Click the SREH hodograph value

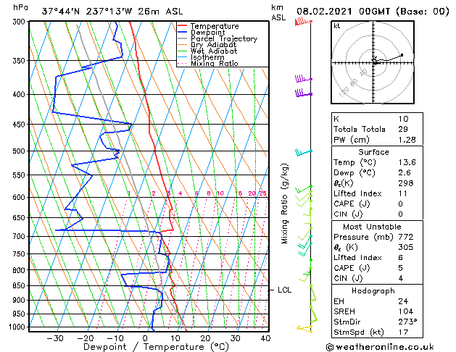(406, 311)
